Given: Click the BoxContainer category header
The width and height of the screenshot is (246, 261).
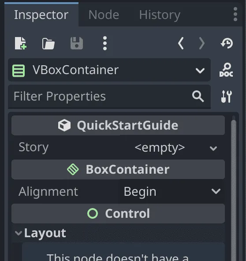Looking at the screenshot, I should tap(118, 169).
